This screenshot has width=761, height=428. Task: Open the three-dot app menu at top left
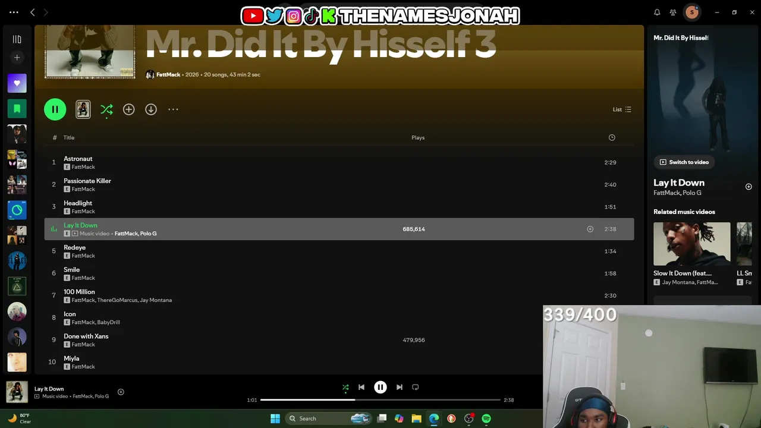(x=14, y=12)
